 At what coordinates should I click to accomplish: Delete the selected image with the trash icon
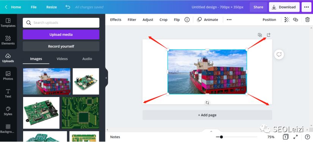[x=307, y=20]
